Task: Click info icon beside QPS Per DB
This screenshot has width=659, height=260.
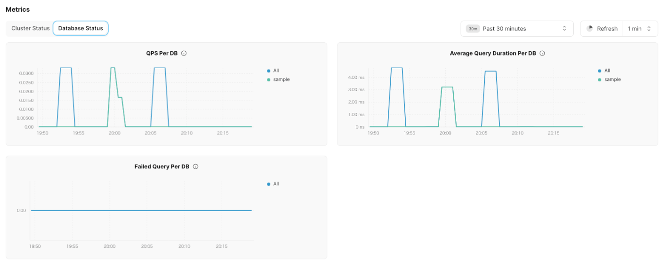Action: (184, 53)
